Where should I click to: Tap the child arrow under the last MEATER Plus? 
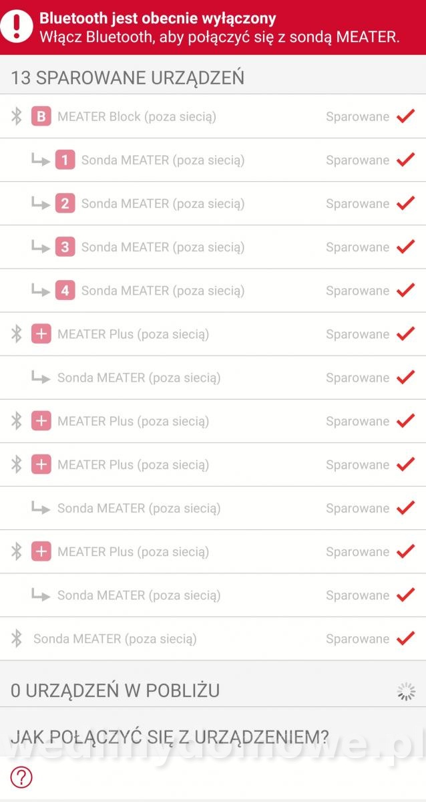click(x=41, y=595)
